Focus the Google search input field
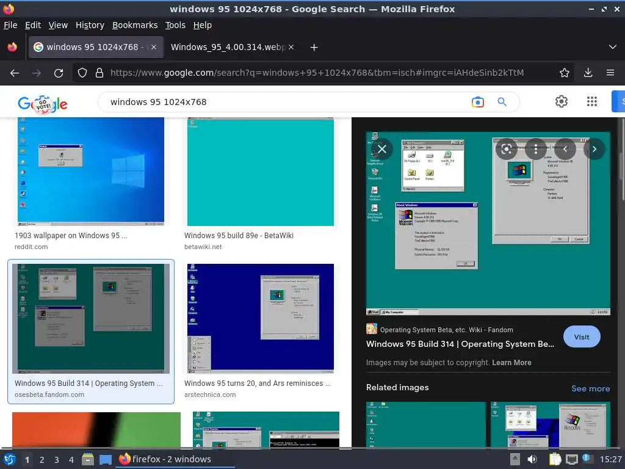The height and width of the screenshot is (469, 625). pyautogui.click(x=287, y=102)
